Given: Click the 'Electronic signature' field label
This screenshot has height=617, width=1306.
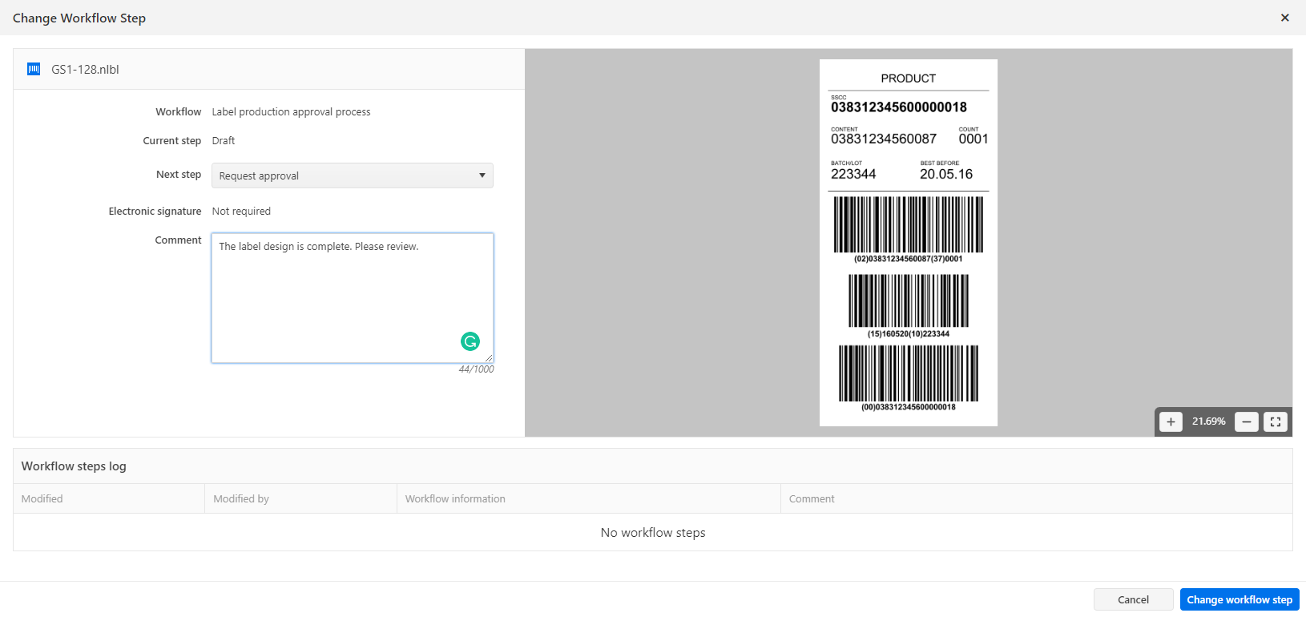Looking at the screenshot, I should [155, 212].
